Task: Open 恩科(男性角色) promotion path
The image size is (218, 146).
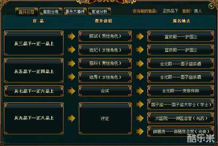Action: [x=105, y=64]
